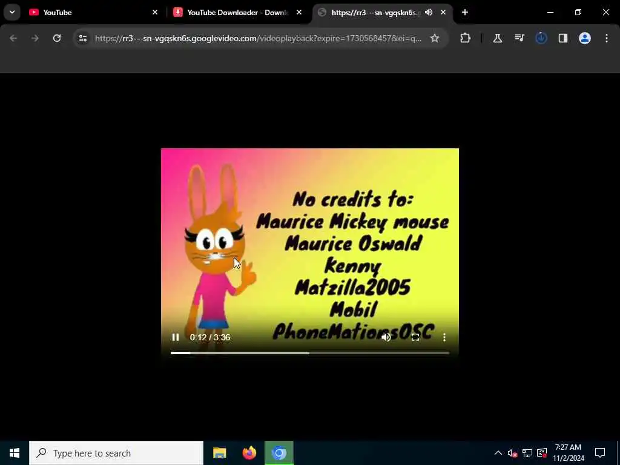620x465 pixels.
Task: Seek using the video progress bar
Action: [x=310, y=353]
